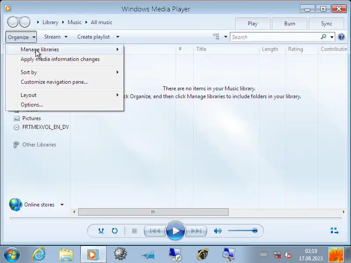Viewport: 351px width, 263px height.
Task: Click the Help question mark icon
Action: (341, 37)
